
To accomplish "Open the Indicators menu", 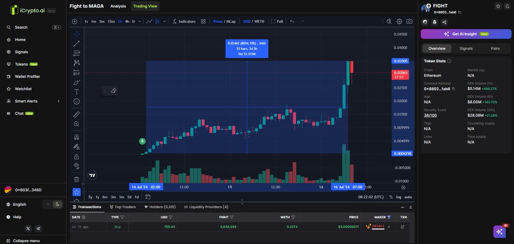I will [x=184, y=21].
